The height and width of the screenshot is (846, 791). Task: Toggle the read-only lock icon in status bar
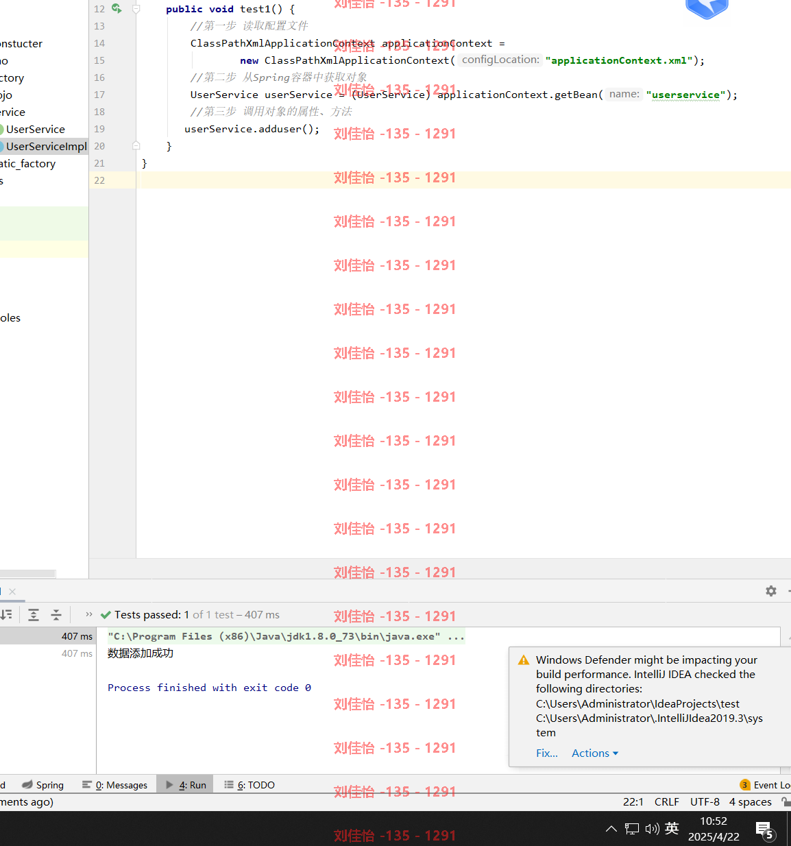pyautogui.click(x=786, y=801)
